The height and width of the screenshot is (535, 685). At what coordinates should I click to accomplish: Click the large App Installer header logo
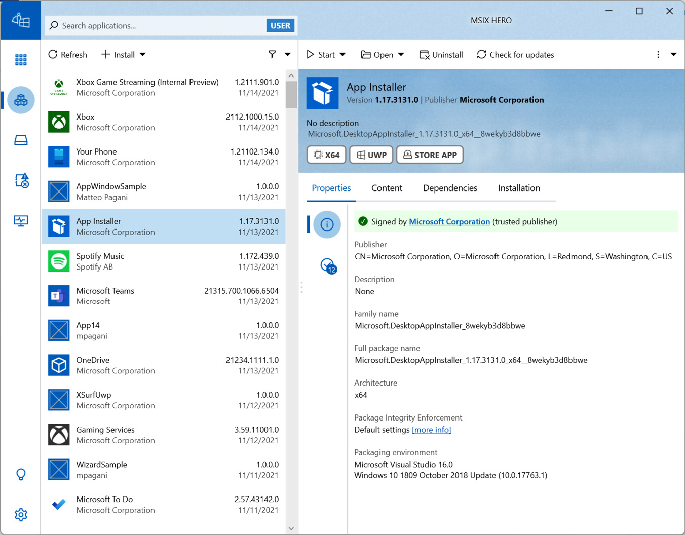322,93
